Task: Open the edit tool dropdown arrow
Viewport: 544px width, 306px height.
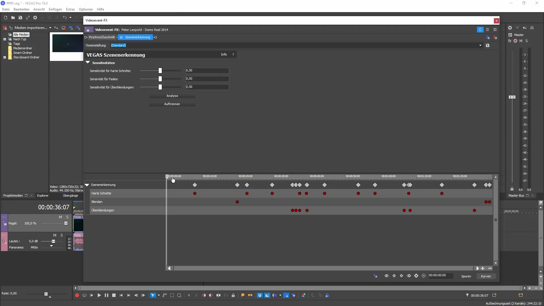Action: 159,295
